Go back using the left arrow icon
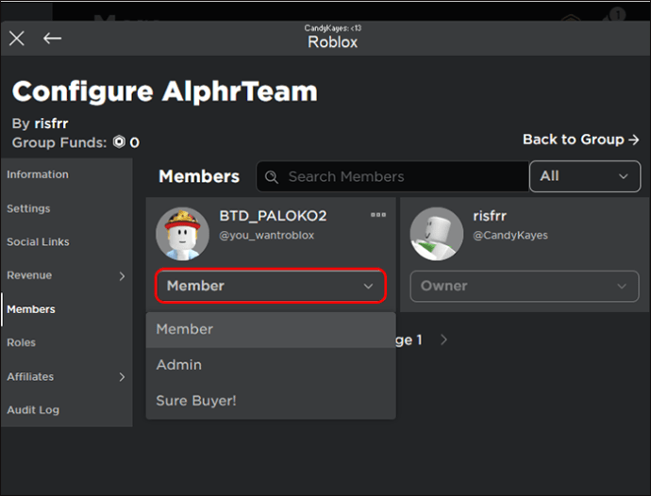The image size is (651, 496). click(52, 39)
